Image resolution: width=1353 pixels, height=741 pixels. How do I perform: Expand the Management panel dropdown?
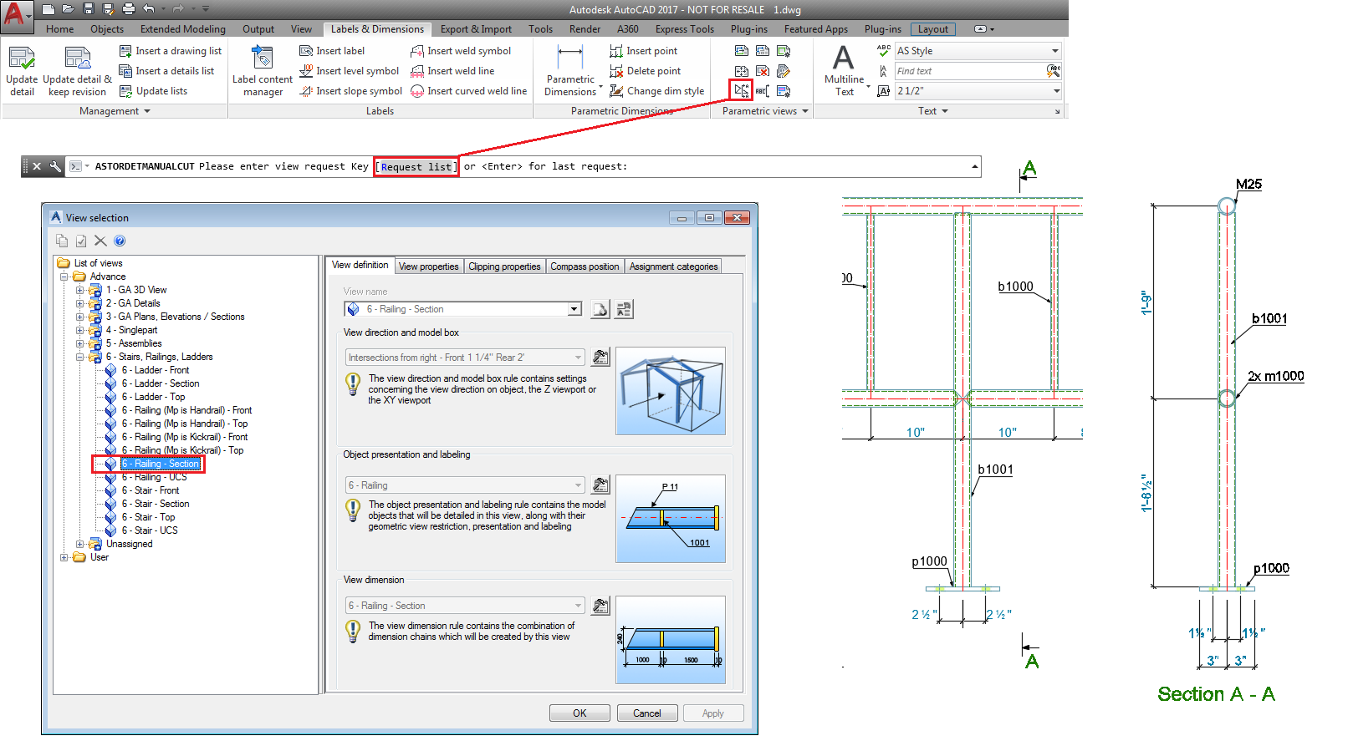(x=115, y=111)
